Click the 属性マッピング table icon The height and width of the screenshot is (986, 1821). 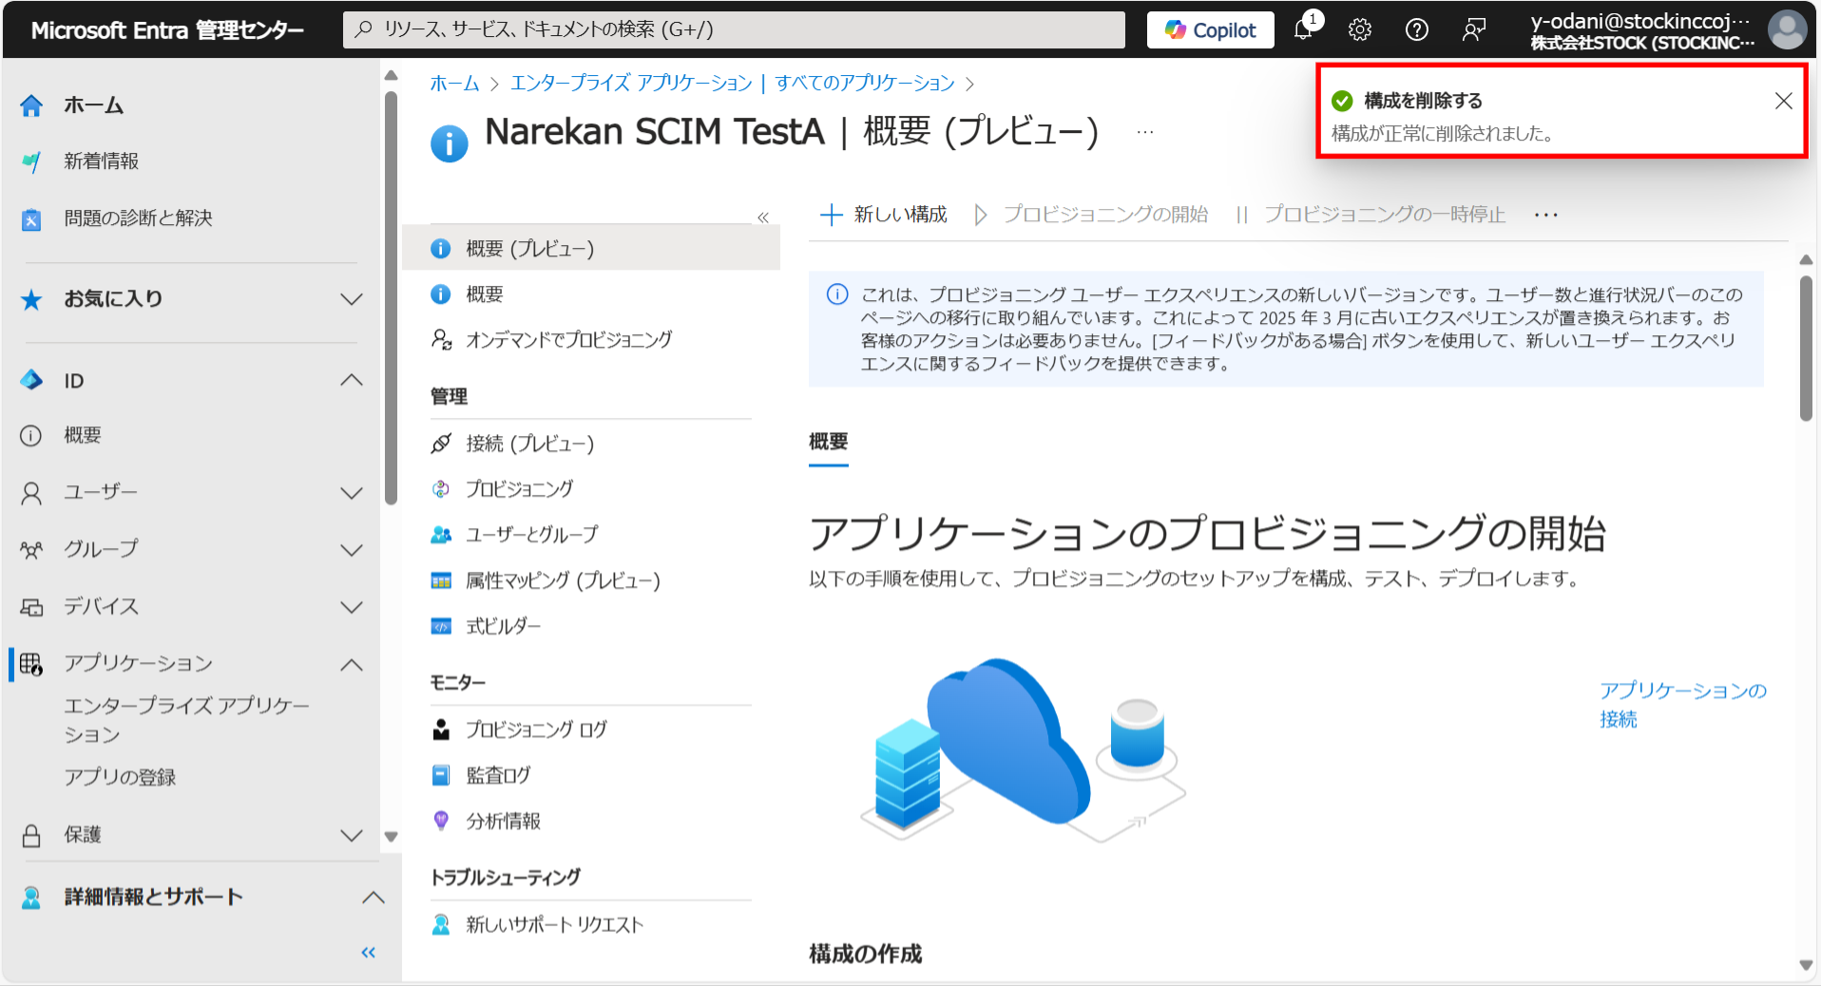pyautogui.click(x=441, y=580)
